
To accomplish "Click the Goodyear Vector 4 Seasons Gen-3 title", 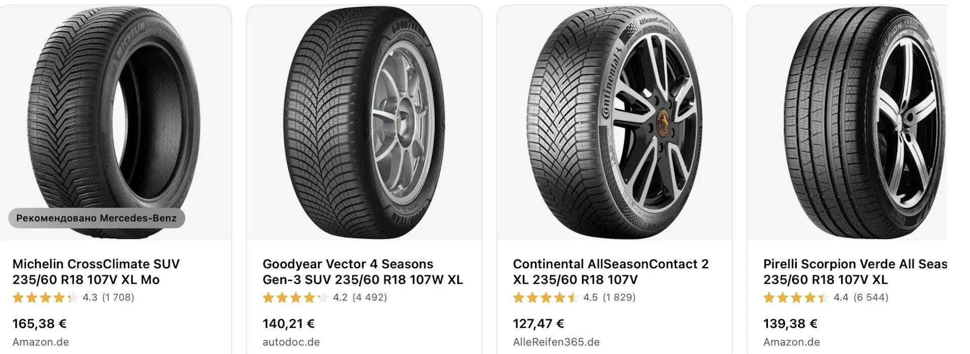I will [x=362, y=272].
